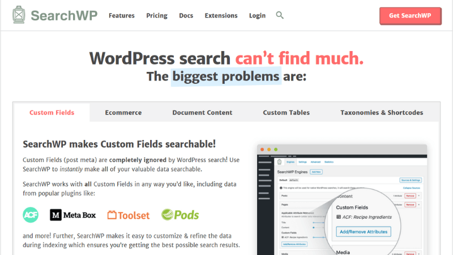Switch to the Custom Tables tab
453x255 pixels.
pos(287,112)
